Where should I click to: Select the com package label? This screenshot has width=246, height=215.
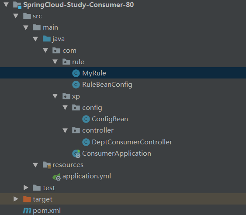coord(69,51)
